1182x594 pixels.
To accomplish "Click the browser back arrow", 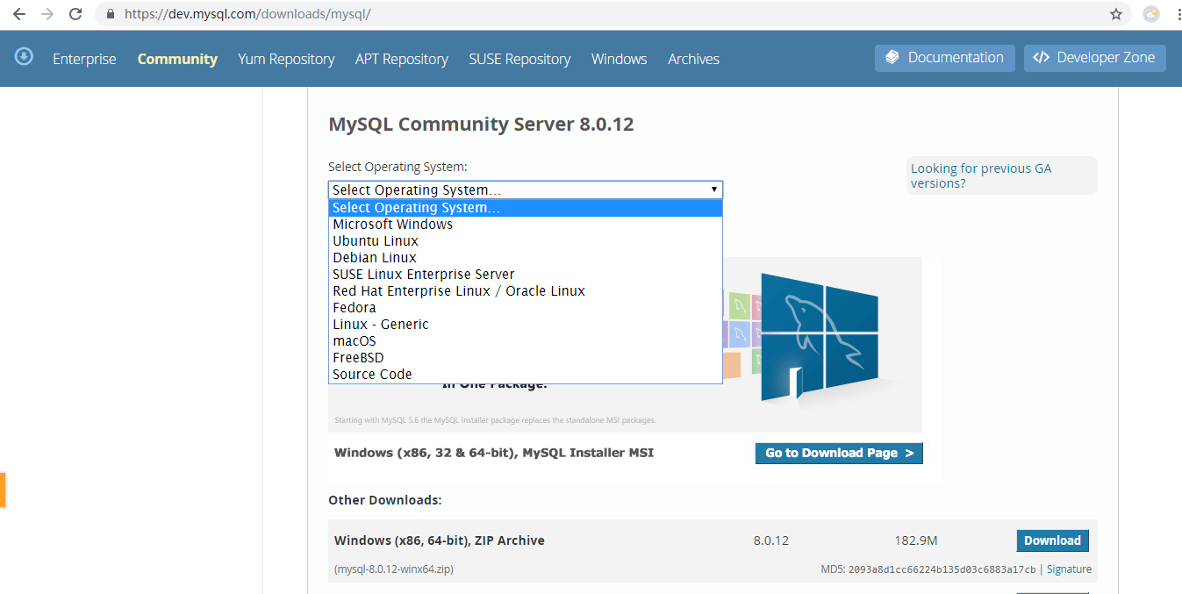I will click(18, 14).
